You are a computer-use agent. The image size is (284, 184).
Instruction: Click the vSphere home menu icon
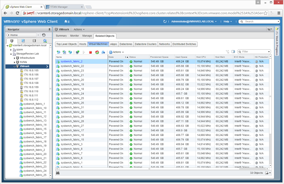[67, 22]
